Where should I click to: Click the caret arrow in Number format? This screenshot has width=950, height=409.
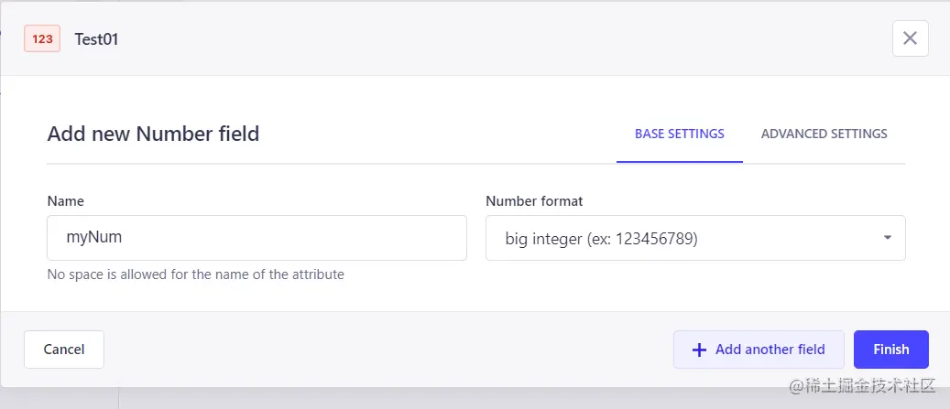pos(887,238)
